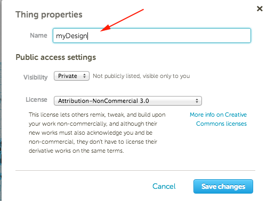The width and height of the screenshot is (267, 201).
Task: Cancel the property changes
Action: click(x=164, y=186)
